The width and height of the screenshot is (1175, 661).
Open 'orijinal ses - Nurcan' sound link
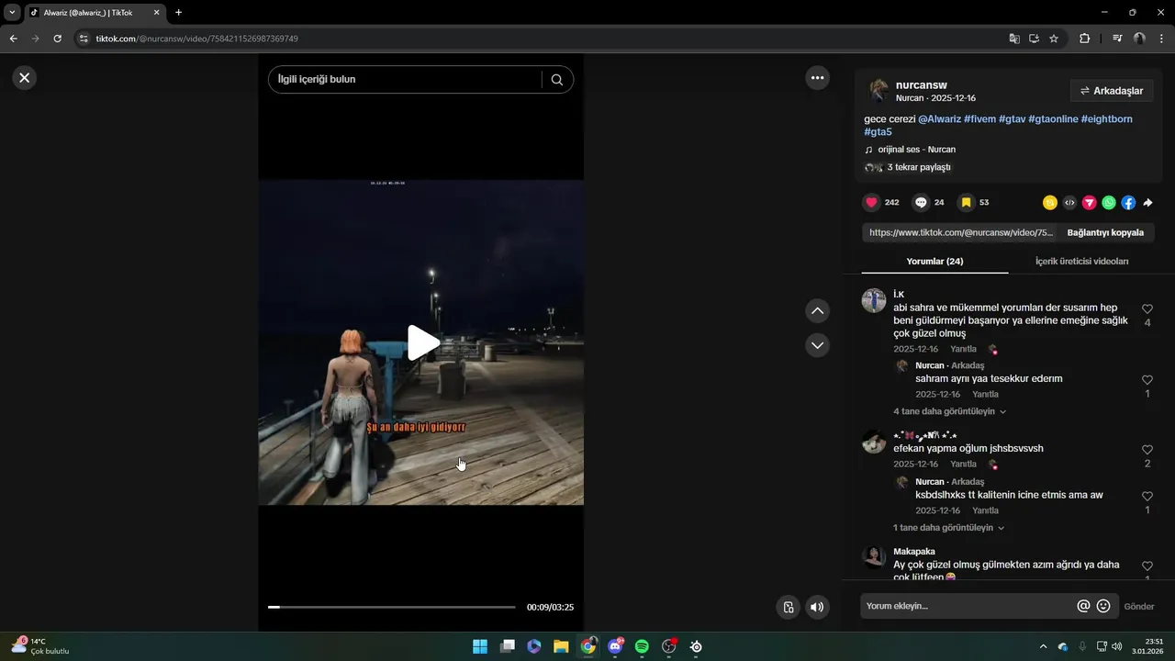(916, 150)
